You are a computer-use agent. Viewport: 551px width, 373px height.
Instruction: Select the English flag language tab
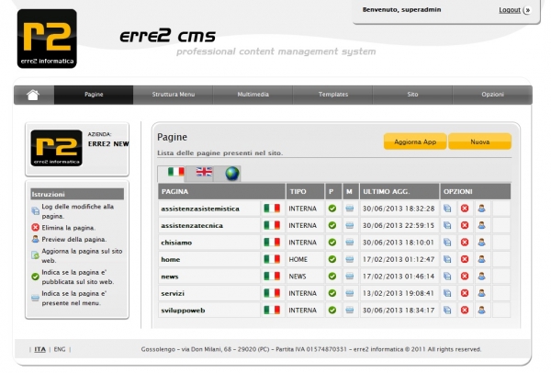click(204, 172)
